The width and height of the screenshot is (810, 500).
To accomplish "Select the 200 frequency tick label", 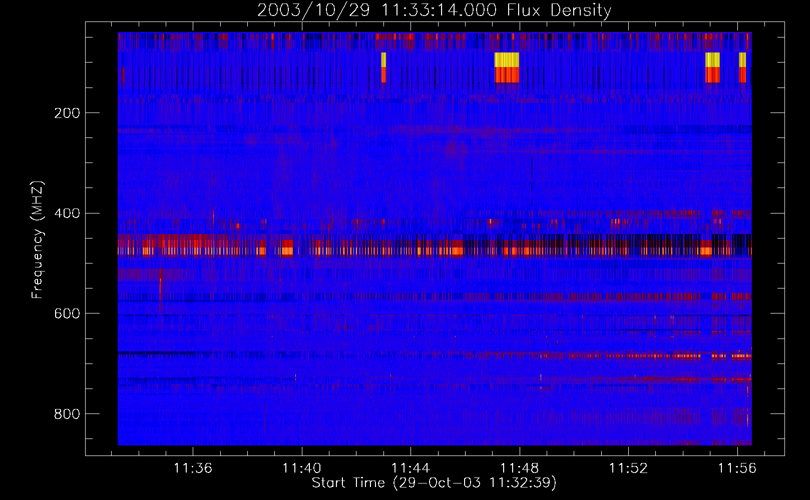I will pos(67,113).
